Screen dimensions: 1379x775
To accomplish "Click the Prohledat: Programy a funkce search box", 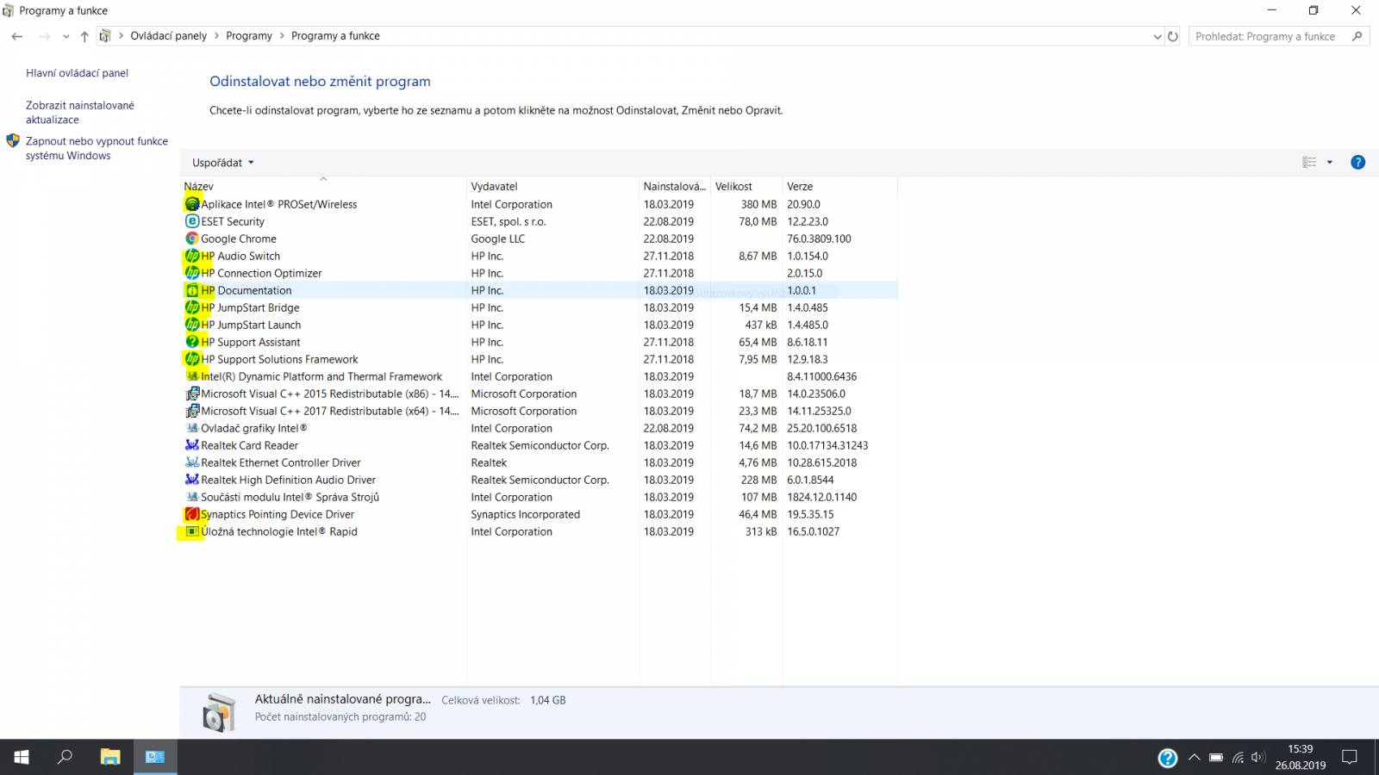I will (1279, 36).
